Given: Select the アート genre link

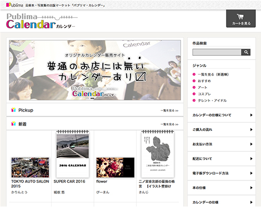Looking at the screenshot, I should [x=203, y=88].
